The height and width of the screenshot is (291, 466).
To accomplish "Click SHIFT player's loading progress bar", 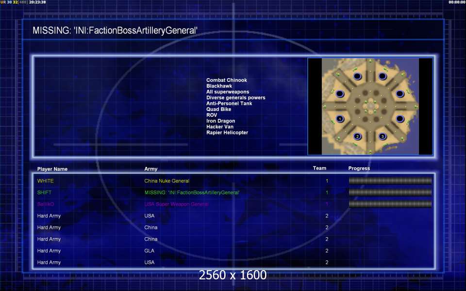I will pyautogui.click(x=390, y=193).
